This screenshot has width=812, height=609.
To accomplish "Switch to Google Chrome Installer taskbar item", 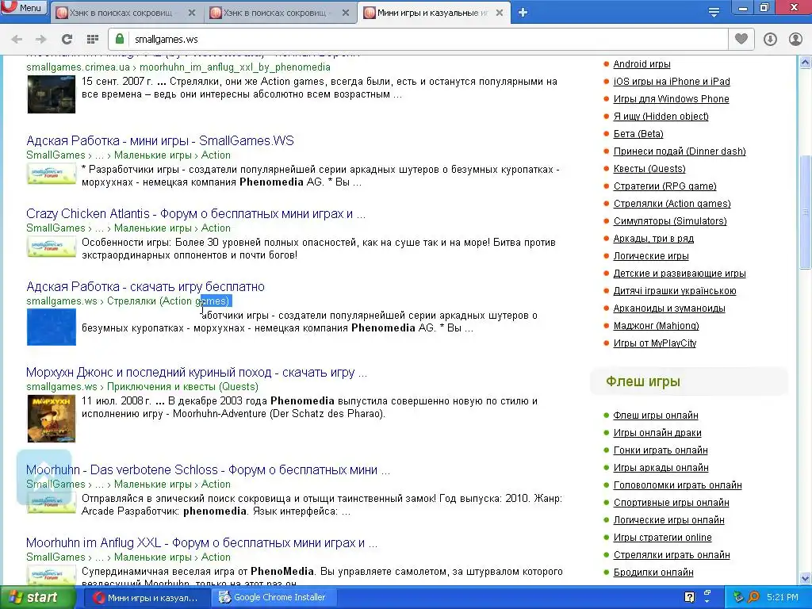I will (274, 598).
